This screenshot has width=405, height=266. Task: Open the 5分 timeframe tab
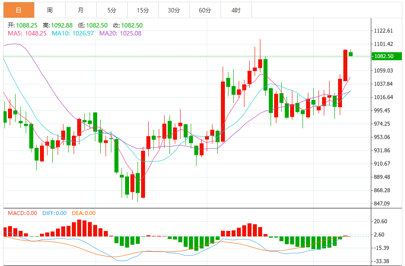pos(112,10)
